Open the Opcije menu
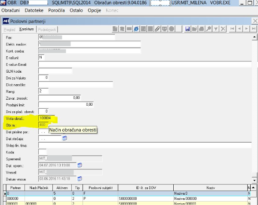This screenshot has height=205, width=258. click(x=94, y=10)
